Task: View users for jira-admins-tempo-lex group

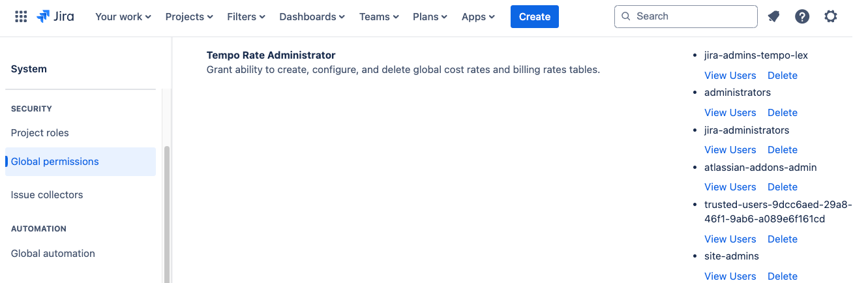Action: [x=730, y=76]
